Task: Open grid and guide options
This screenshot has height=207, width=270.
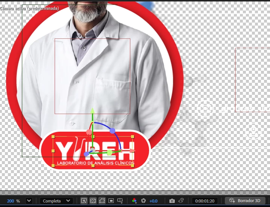Action: point(120,201)
